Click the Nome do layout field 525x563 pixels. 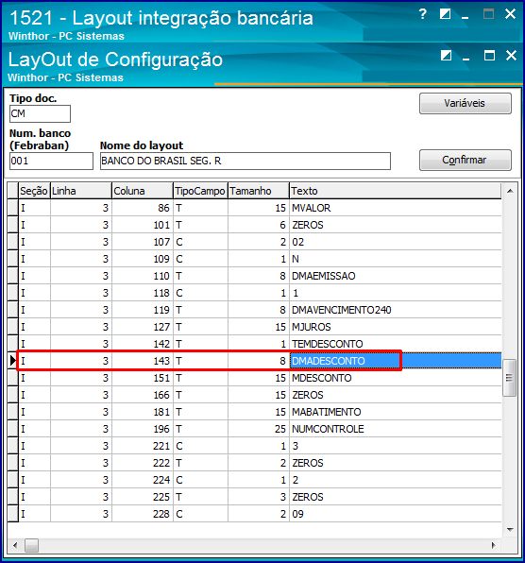246,161
